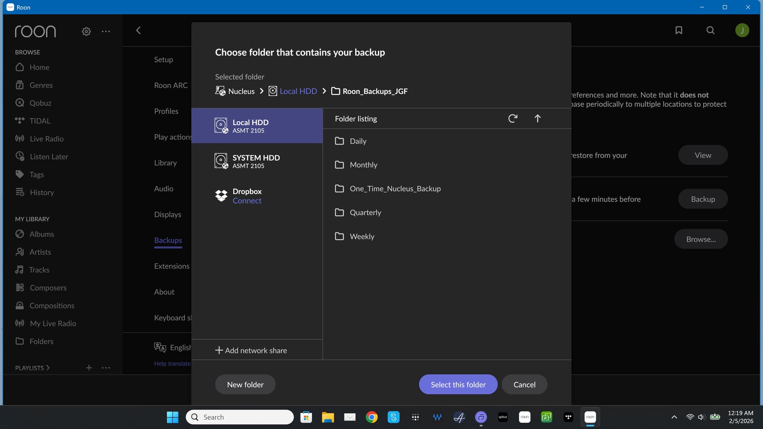Viewport: 763px width, 429px height.
Task: Add a new playlist with plus
Action: 89,368
